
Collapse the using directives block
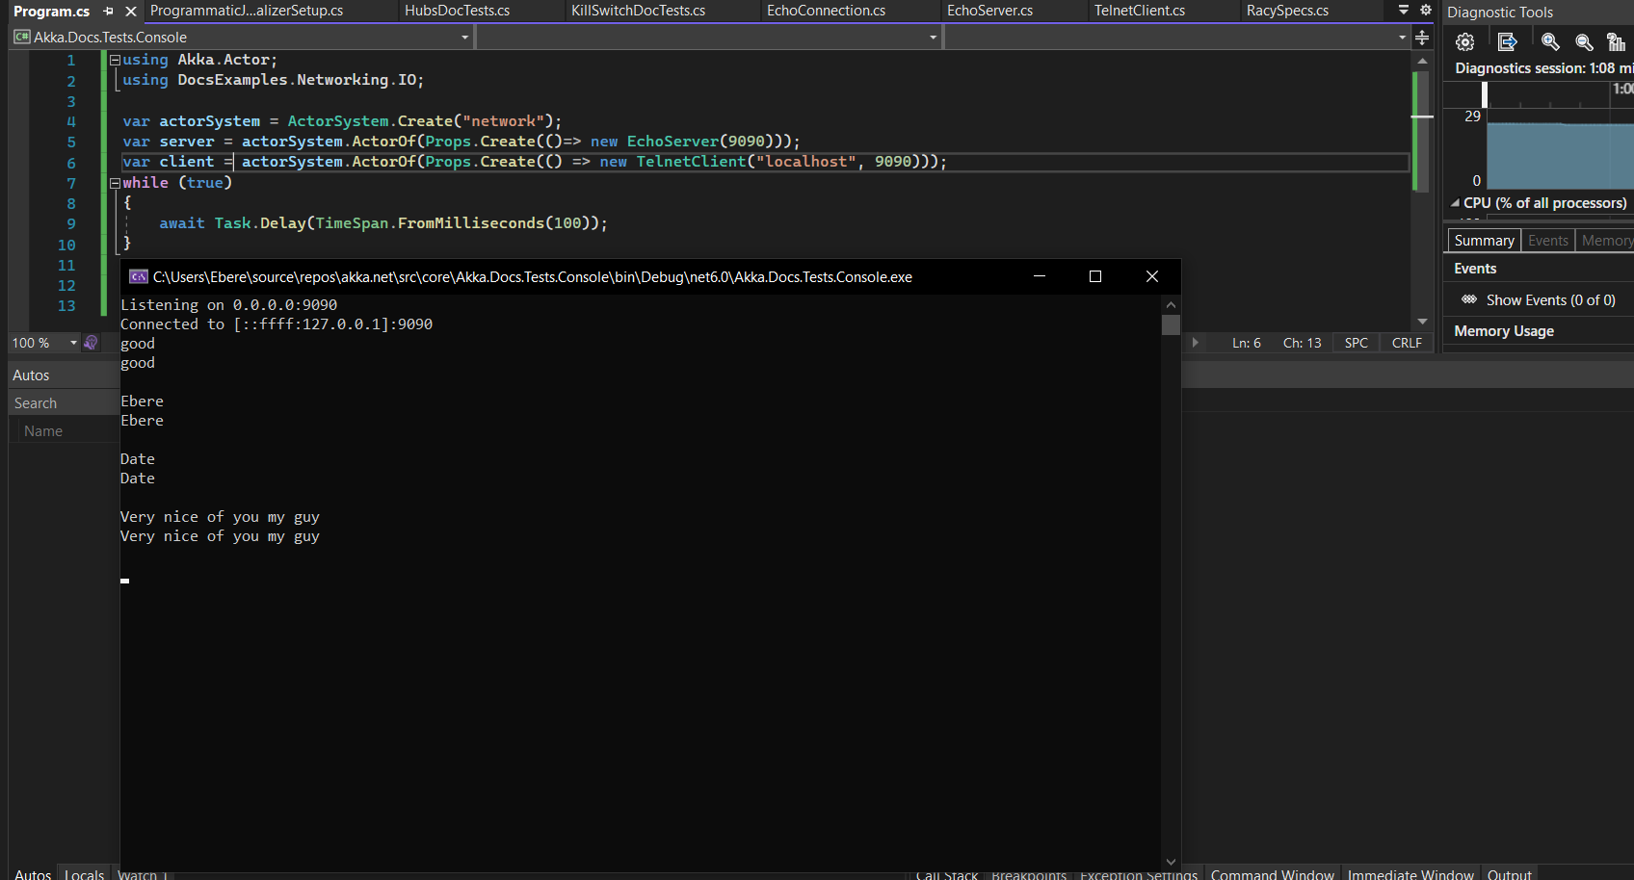(115, 60)
